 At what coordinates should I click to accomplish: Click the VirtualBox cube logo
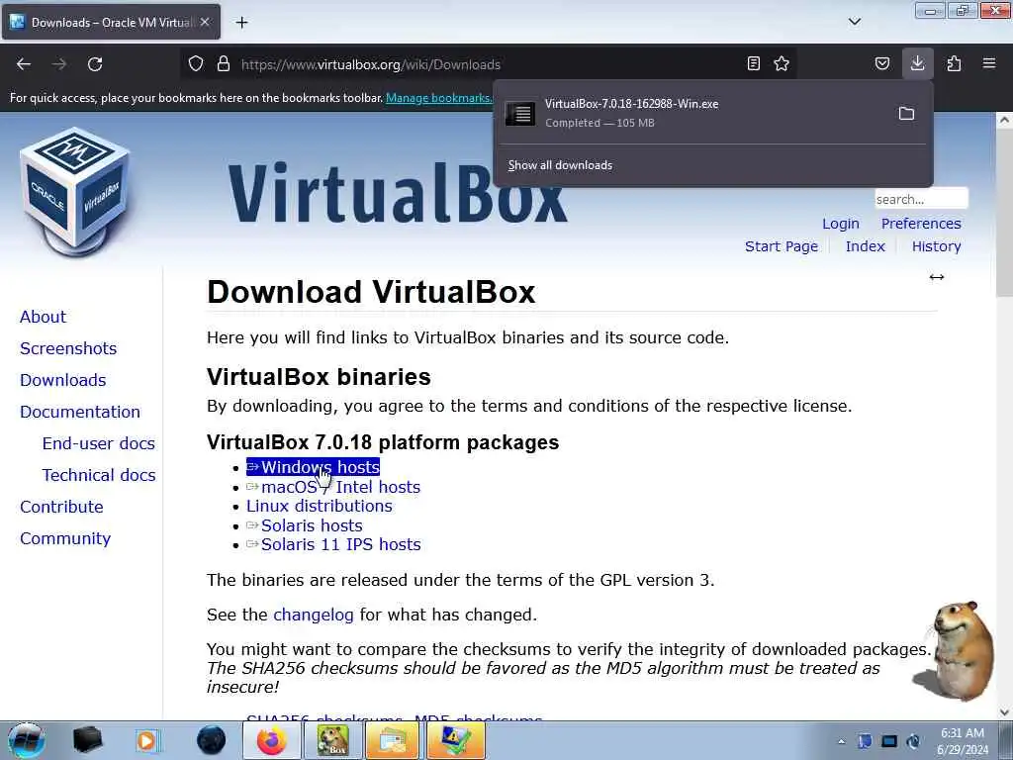pyautogui.click(x=75, y=191)
